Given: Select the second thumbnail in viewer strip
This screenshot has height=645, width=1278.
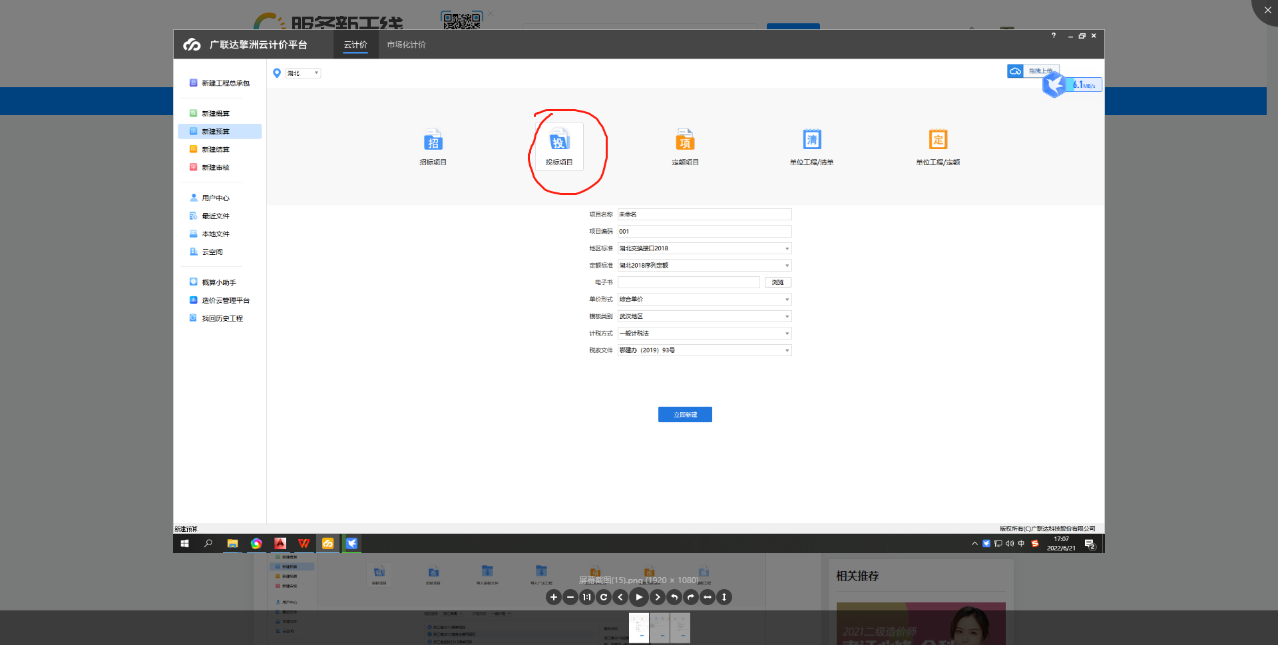Looking at the screenshot, I should click(660, 628).
